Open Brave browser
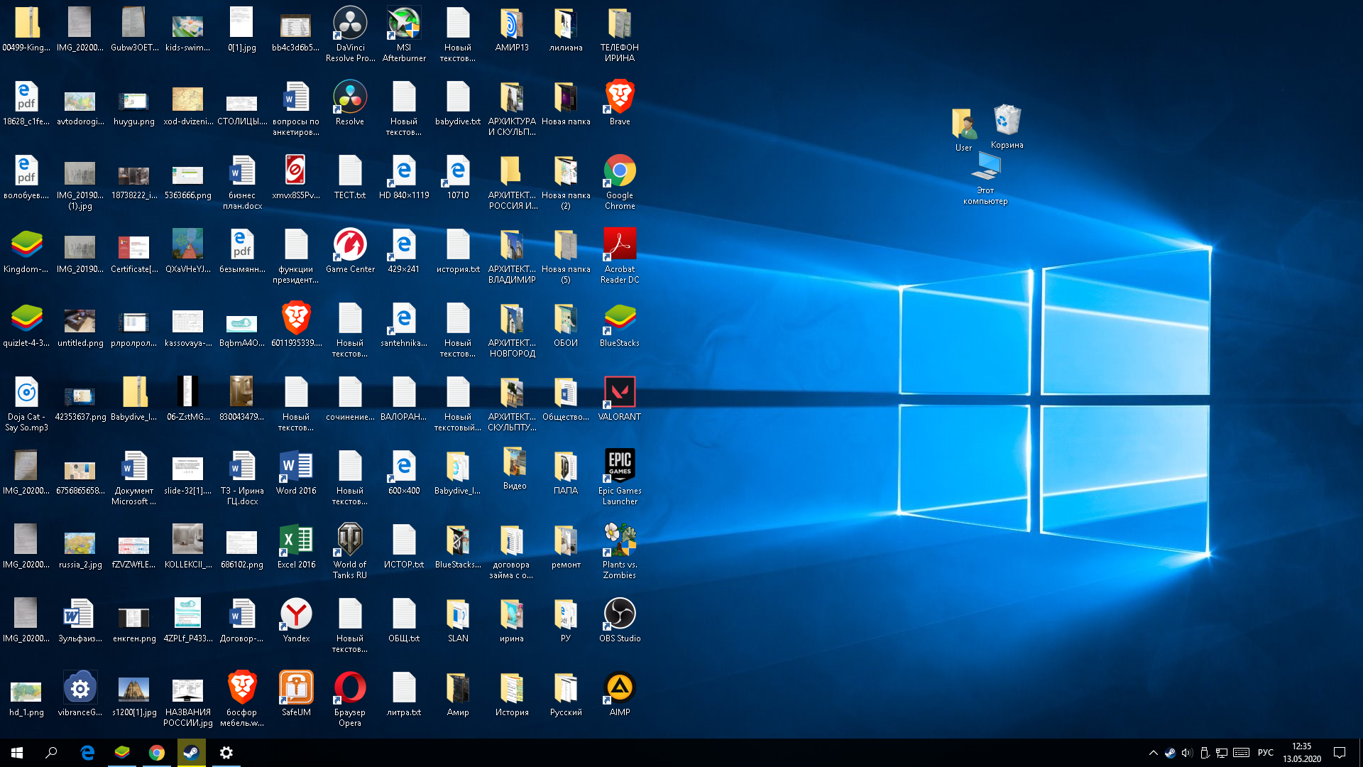 coord(619,100)
